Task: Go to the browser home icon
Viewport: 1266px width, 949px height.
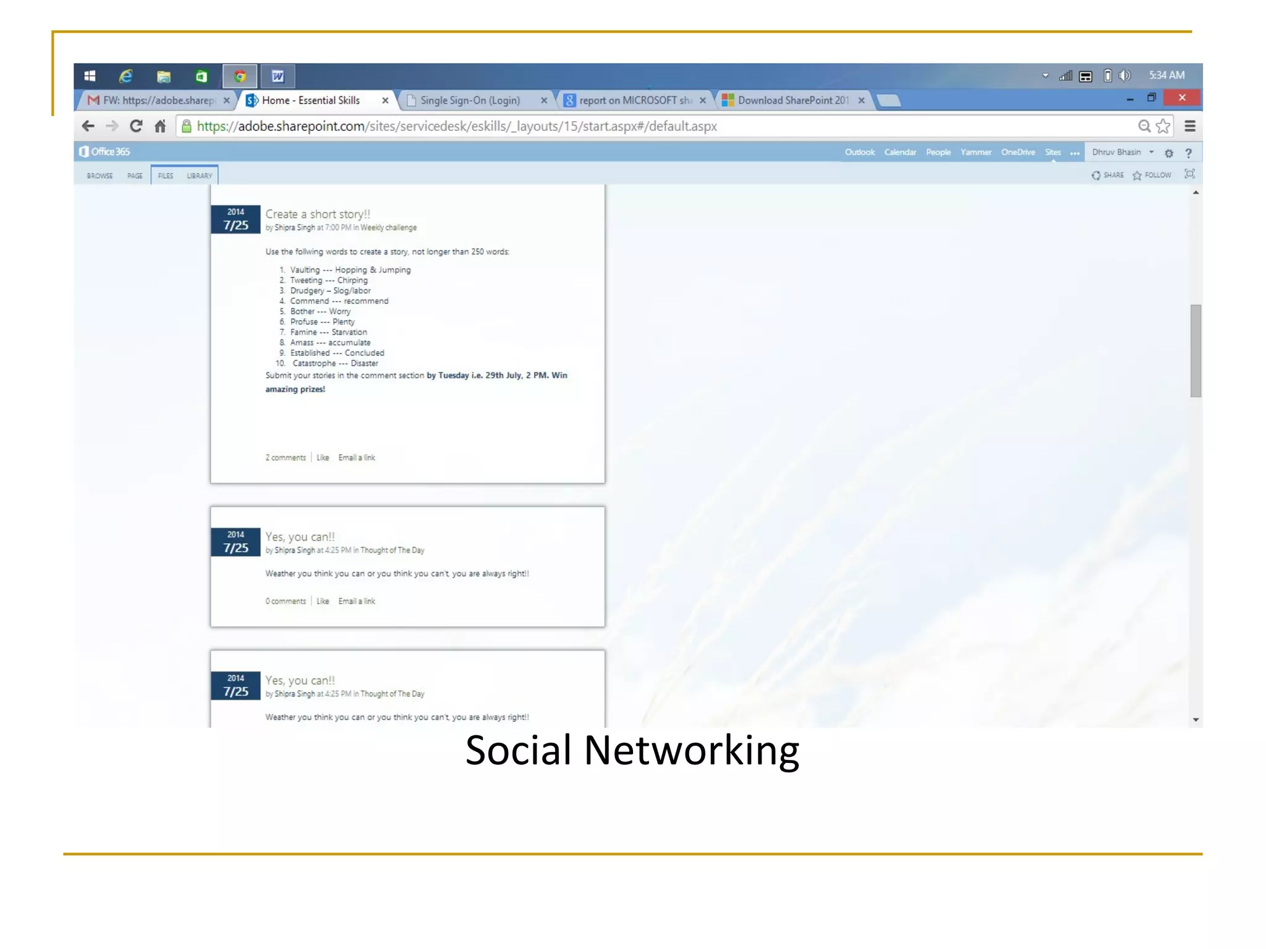Action: pyautogui.click(x=160, y=126)
